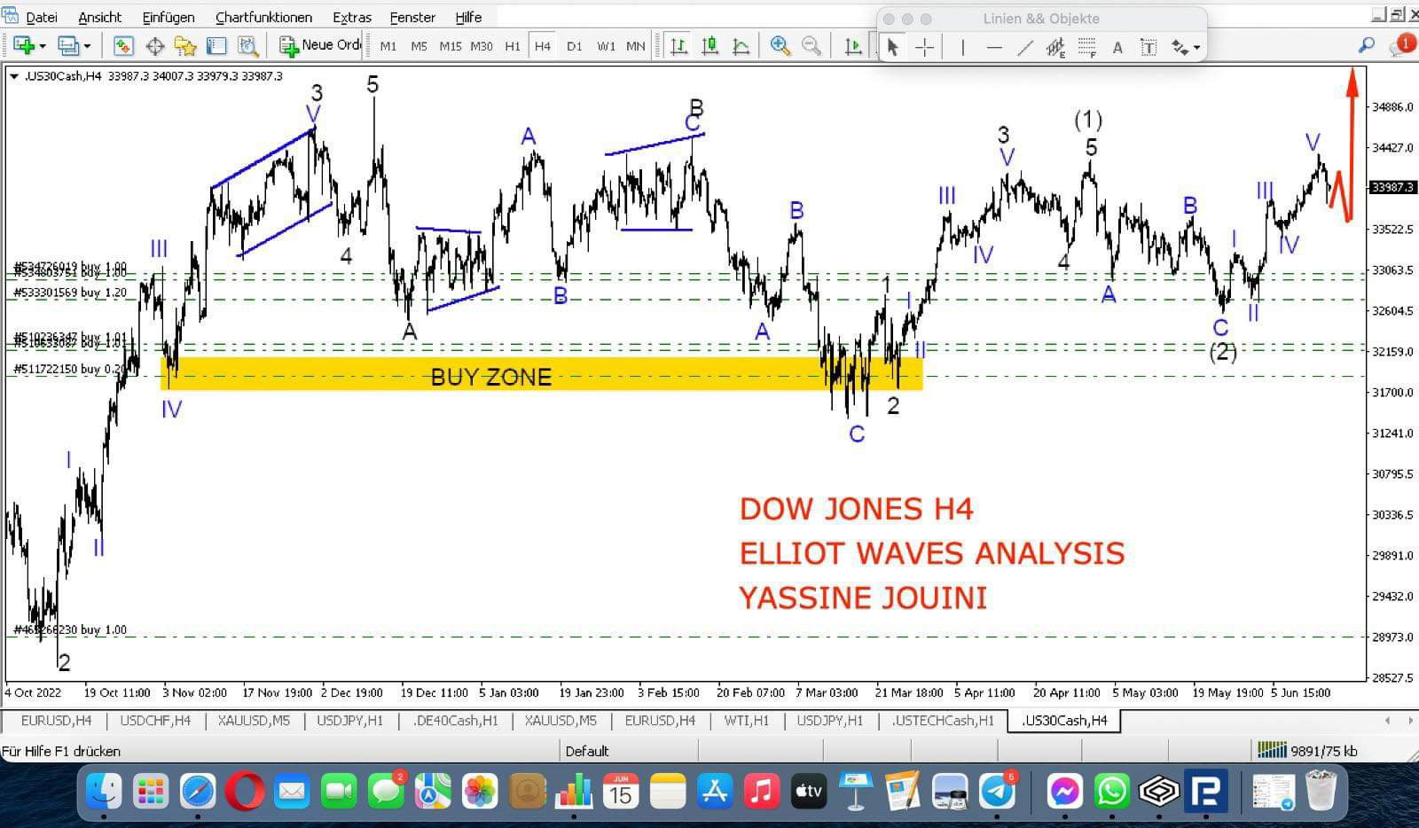
Task: Expand the new chart dropdown arrow
Action: [42, 46]
